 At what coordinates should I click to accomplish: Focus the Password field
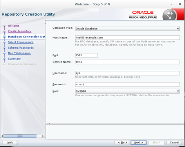coord(127,84)
